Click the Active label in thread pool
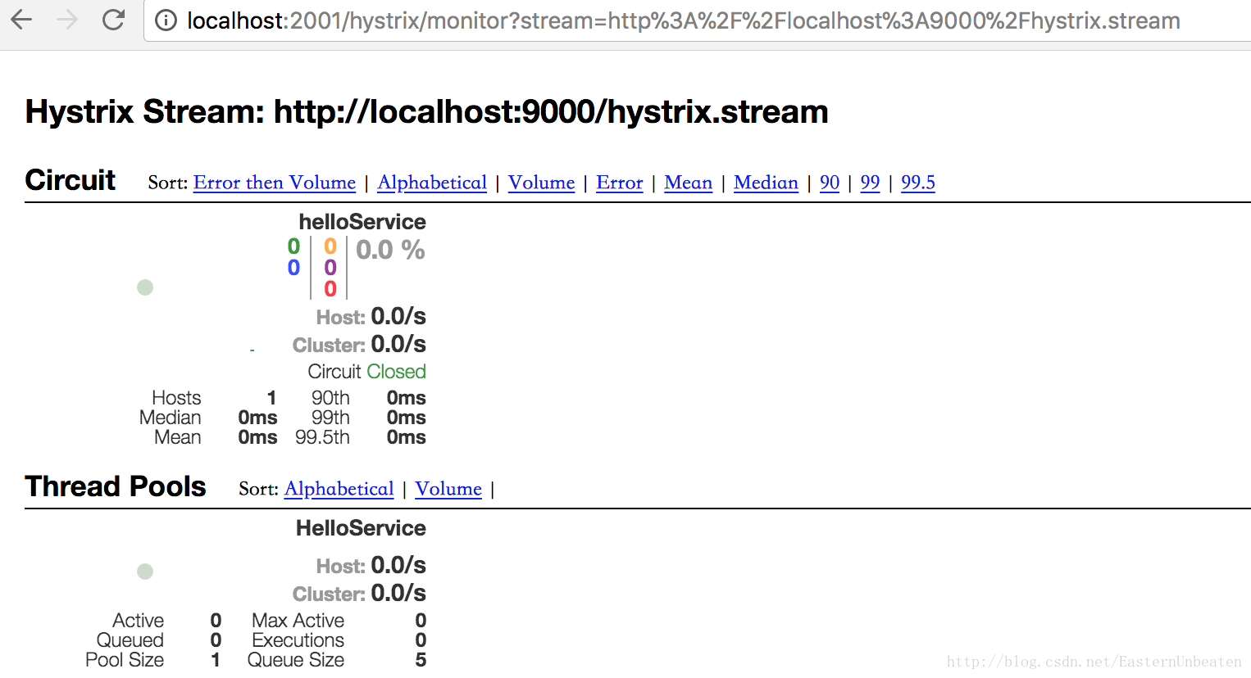This screenshot has height=678, width=1251. tap(138, 621)
